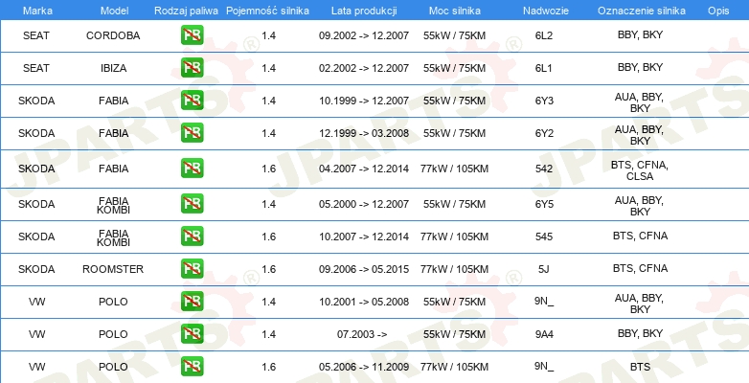Select the CORDOBA model cell
749x383 pixels.
coord(113,35)
